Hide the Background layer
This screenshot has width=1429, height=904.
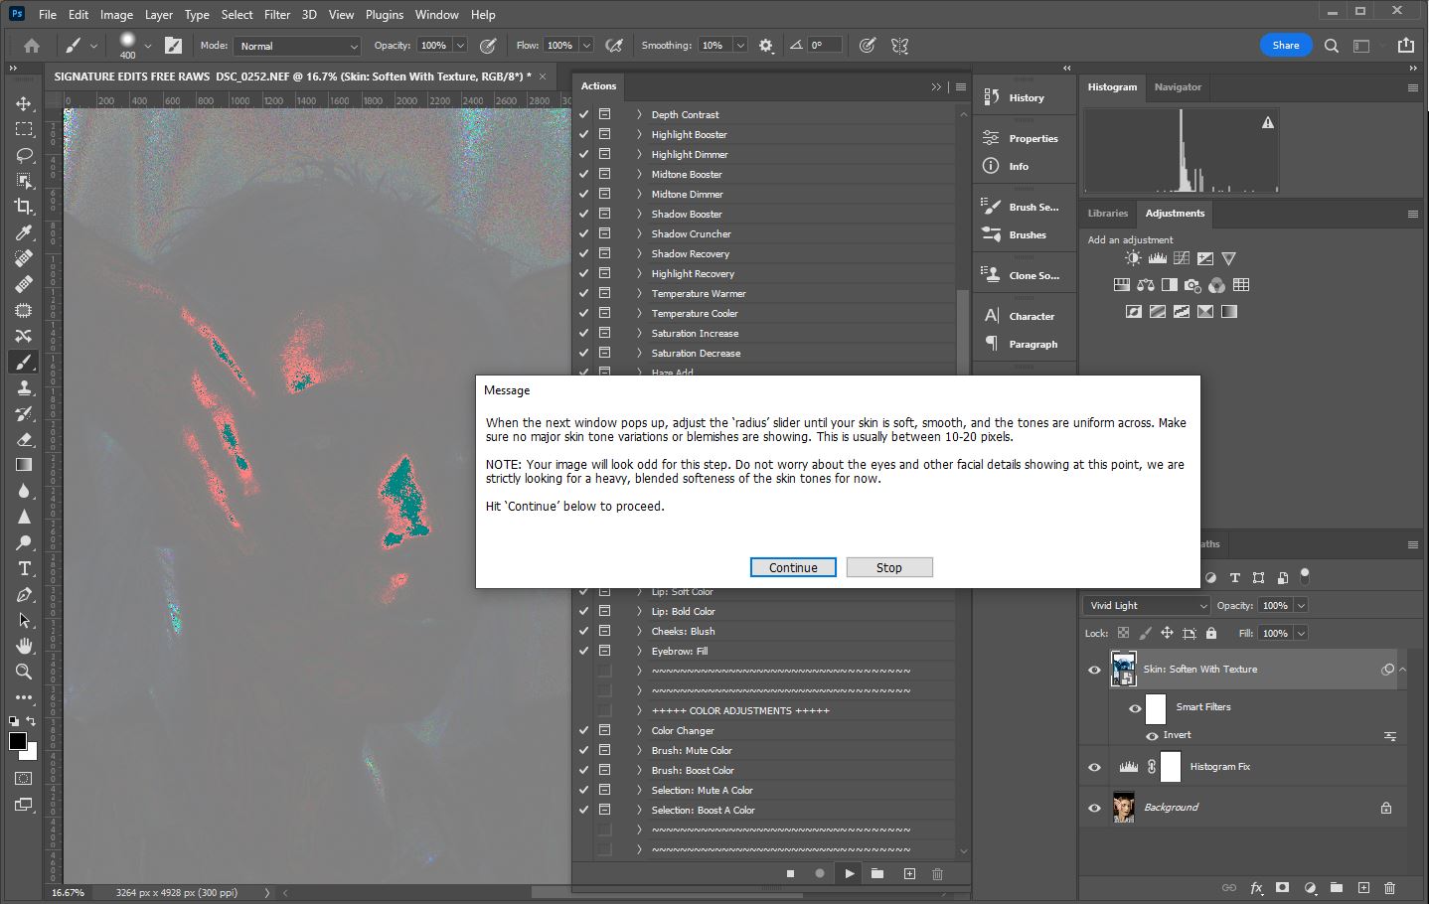[1094, 808]
